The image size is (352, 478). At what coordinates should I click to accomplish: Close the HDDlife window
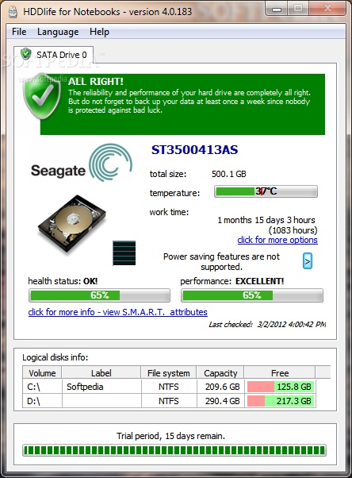click(x=327, y=9)
